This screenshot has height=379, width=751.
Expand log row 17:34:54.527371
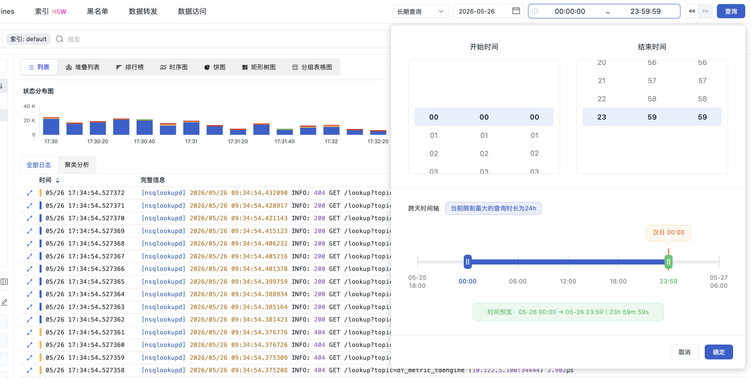click(30, 206)
